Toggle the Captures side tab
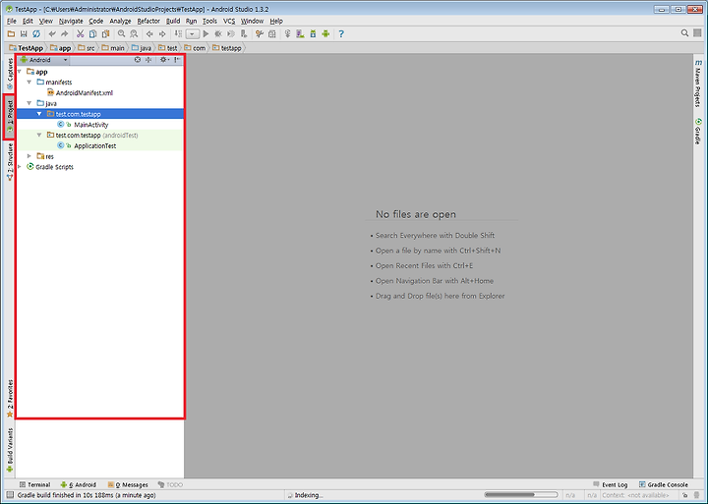Screen dimensions: 708x504 [x=10, y=74]
